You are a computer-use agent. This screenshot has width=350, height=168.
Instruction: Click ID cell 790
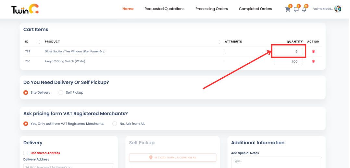(x=28, y=61)
